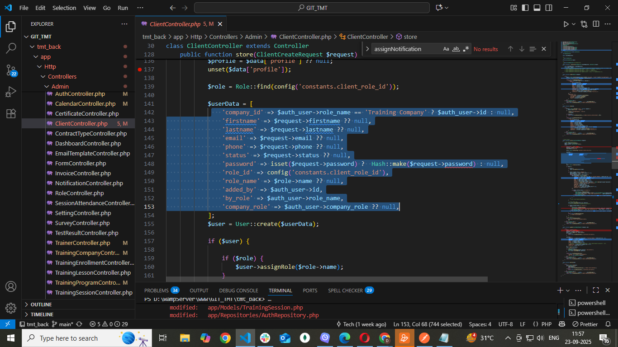618x347 pixels.
Task: Click the Accounts icon in activity bar
Action: [x=11, y=286]
